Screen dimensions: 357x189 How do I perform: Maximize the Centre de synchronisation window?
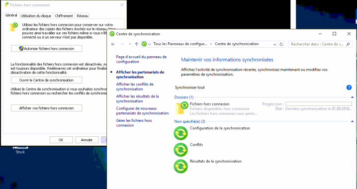pos(334,34)
